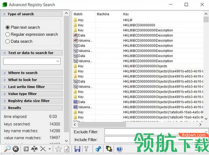
Task: Click folder icon of first 1afa9c49 Key row
Action: (75, 112)
